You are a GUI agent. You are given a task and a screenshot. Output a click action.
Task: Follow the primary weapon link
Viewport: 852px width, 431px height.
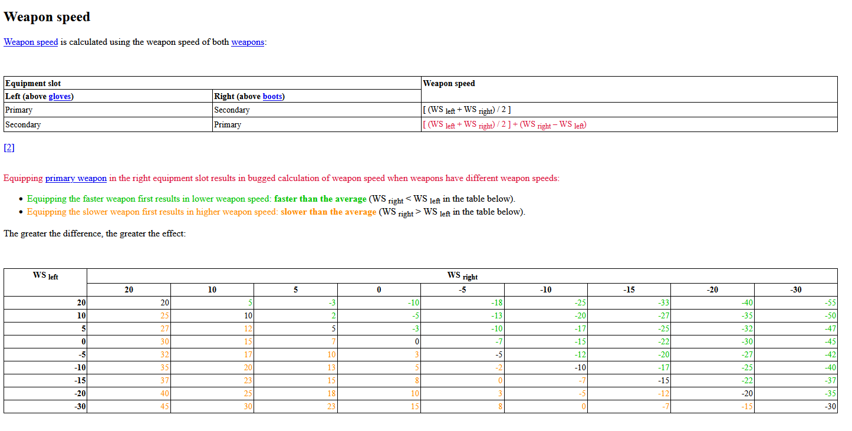click(76, 178)
